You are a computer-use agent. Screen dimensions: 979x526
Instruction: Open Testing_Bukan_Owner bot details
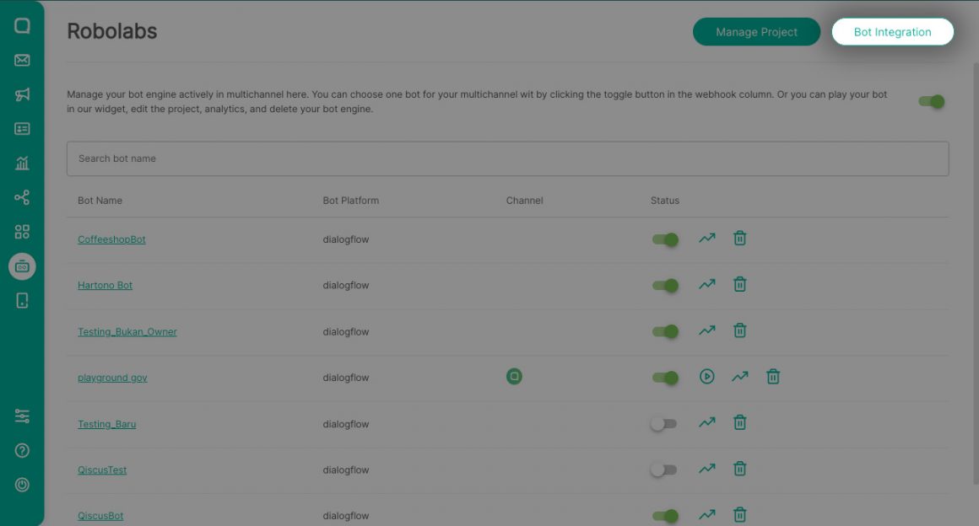pyautogui.click(x=127, y=331)
